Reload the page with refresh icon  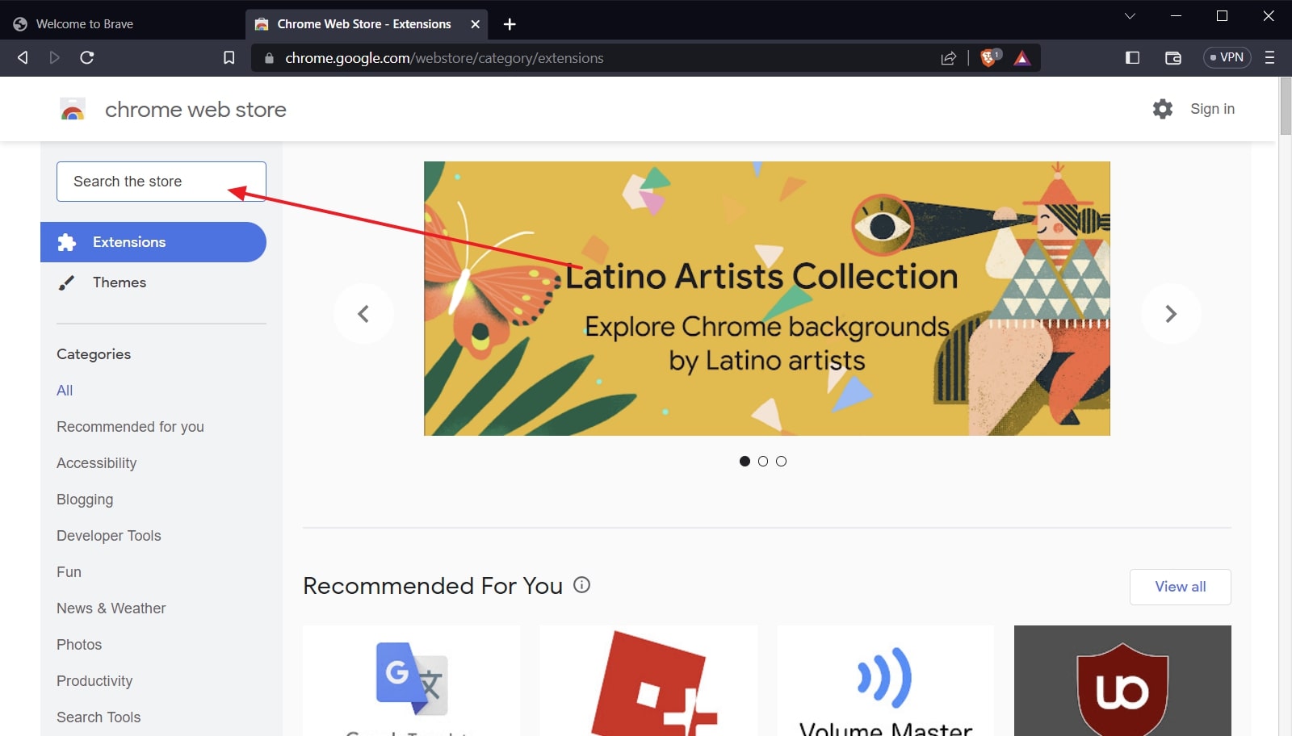[87, 57]
